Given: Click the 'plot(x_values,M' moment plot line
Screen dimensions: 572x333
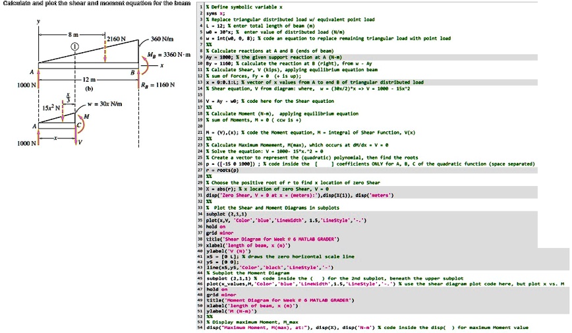Looking at the screenshot, I should coord(386,284).
